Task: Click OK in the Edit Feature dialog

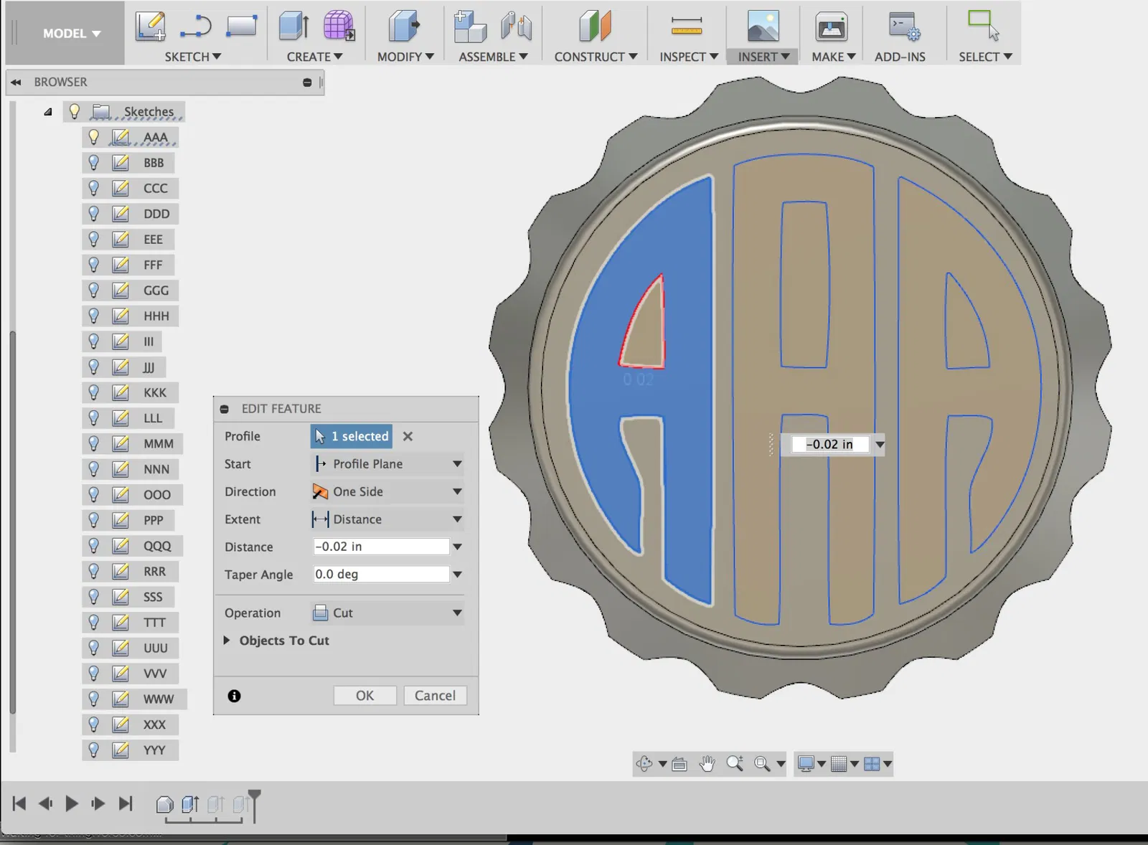Action: (x=364, y=696)
